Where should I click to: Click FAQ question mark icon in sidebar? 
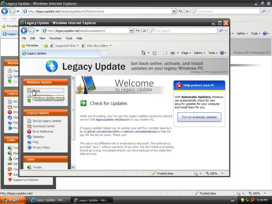(29, 142)
